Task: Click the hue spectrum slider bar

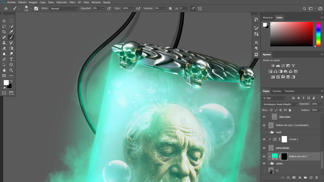Action: [x=319, y=34]
